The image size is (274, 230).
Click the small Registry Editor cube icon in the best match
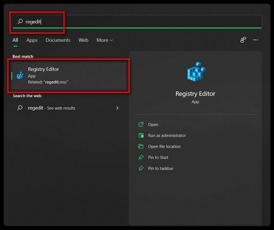(x=20, y=76)
